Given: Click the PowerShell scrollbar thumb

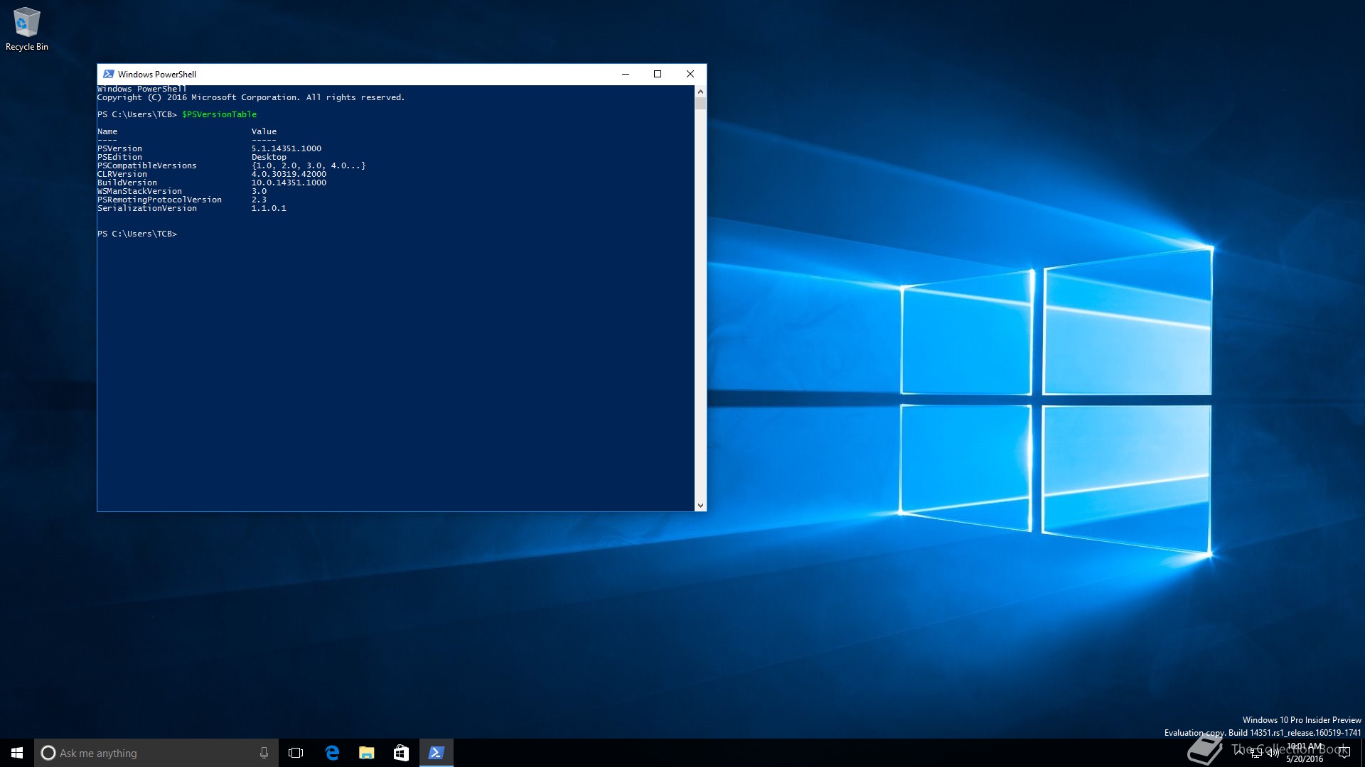Looking at the screenshot, I should click(700, 104).
